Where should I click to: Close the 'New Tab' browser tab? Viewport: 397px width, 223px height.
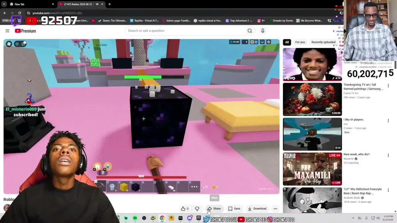point(53,4)
